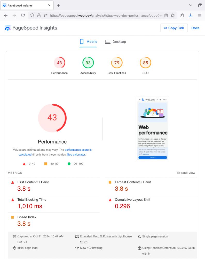Click the icon beside Single page session
Screen dimensions: 205x259
(139, 236)
